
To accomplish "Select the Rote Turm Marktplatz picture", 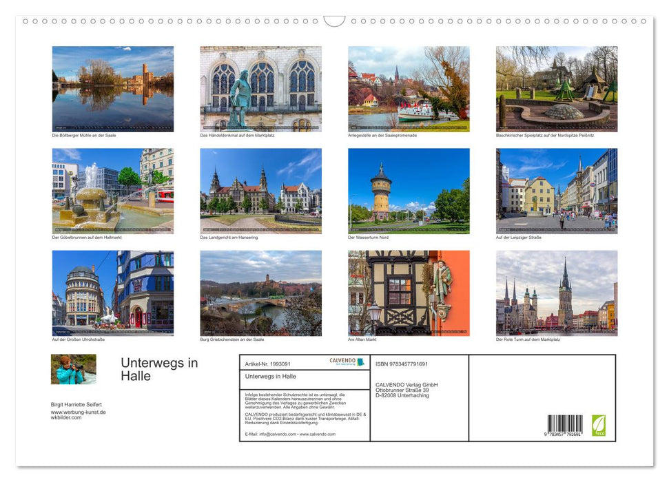I will 557,293.
